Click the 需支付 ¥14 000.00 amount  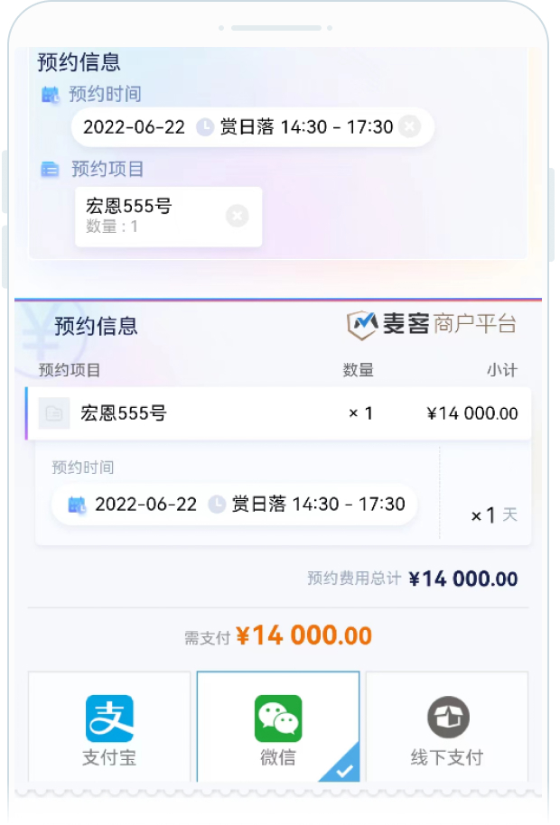(303, 635)
